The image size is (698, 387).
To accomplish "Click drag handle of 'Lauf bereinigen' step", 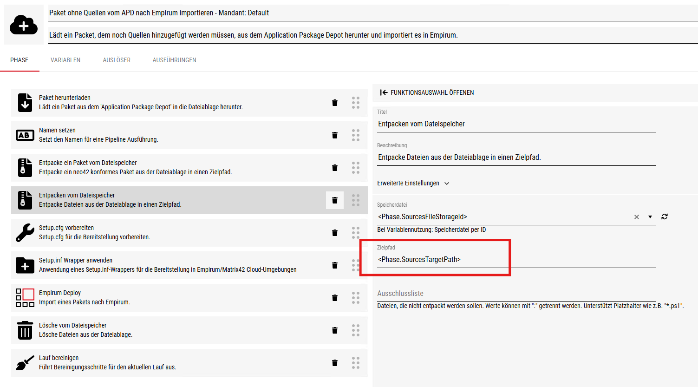I will coord(356,363).
